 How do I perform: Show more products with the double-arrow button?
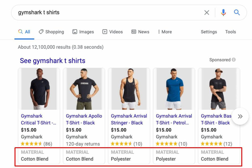(x=240, y=116)
